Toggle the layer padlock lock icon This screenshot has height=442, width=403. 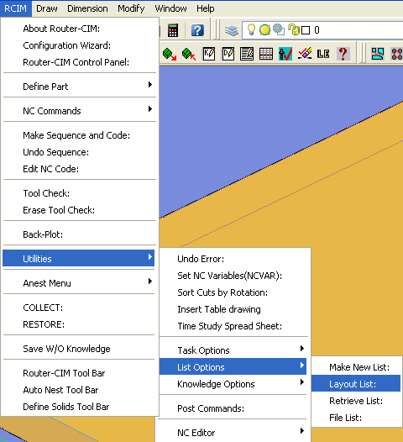pyautogui.click(x=294, y=29)
